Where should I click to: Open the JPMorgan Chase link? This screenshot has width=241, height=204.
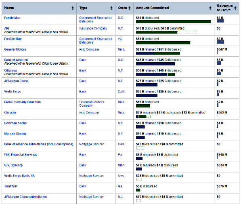click(16, 81)
